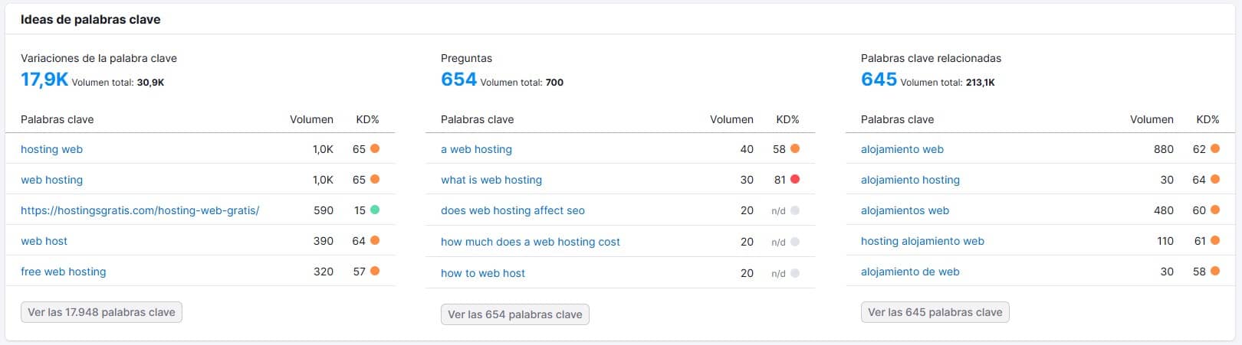
Task: Open the hostingsgratis.com hosting-web-gratis link
Action: point(140,210)
